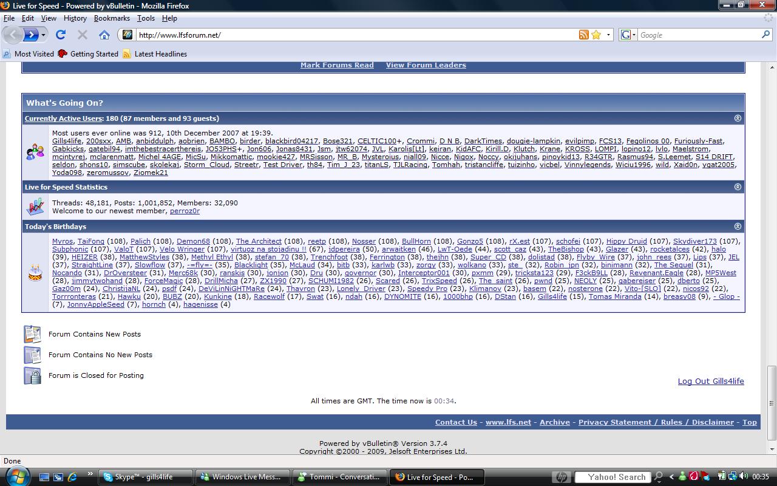Click the Forum Contains New Posts icon
This screenshot has width=777, height=486.
32,334
